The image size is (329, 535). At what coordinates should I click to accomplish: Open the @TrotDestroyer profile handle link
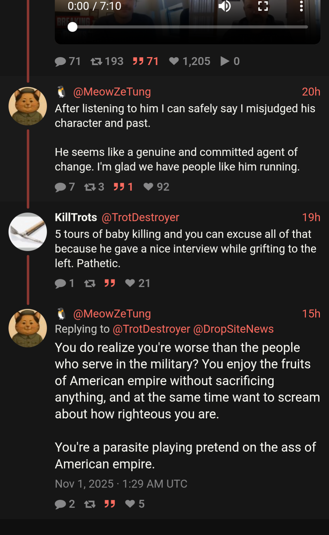click(x=140, y=217)
